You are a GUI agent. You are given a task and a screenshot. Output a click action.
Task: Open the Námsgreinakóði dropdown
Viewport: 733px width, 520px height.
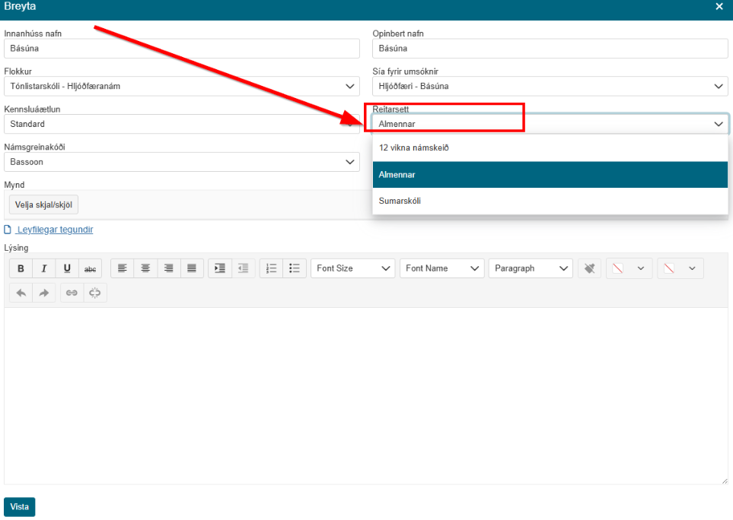(x=182, y=162)
